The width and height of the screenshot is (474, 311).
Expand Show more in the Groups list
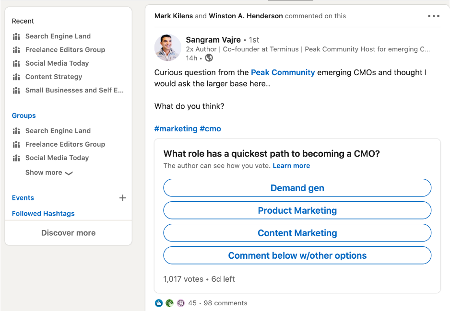click(48, 173)
